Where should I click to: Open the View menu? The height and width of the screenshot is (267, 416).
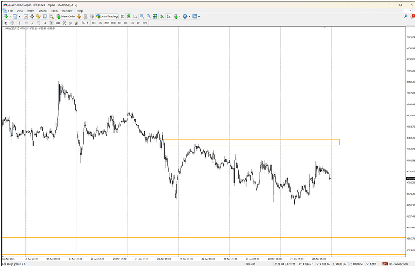20,11
